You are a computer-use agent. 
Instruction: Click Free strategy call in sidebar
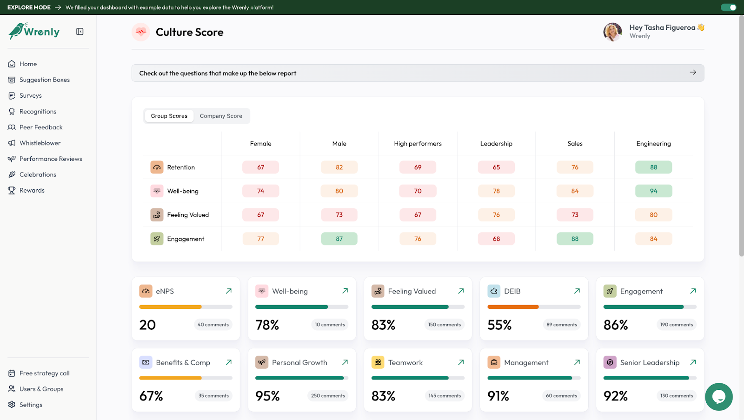coord(44,373)
